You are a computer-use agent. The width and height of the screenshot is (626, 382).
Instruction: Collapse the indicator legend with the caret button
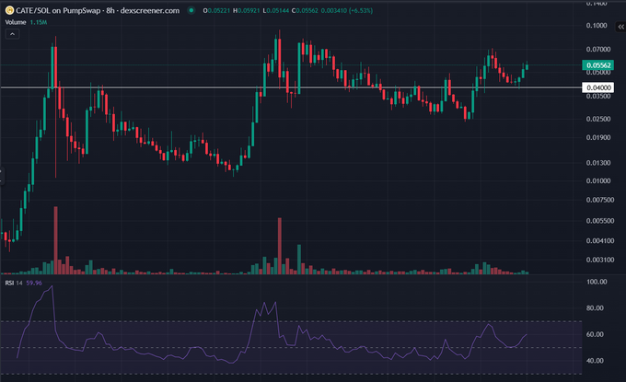12,34
